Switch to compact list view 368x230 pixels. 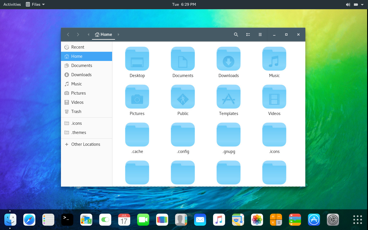click(x=248, y=34)
